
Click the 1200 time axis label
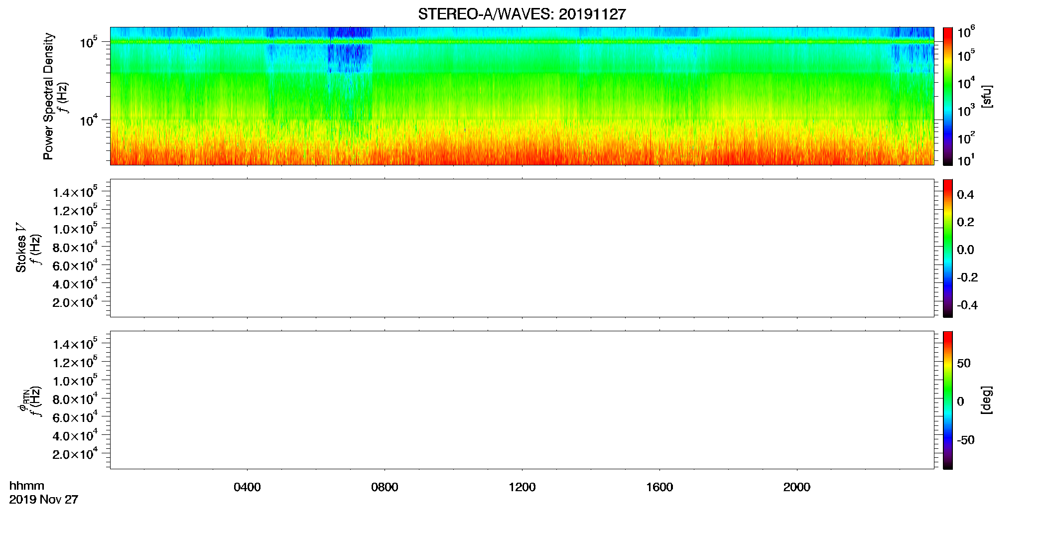click(522, 487)
